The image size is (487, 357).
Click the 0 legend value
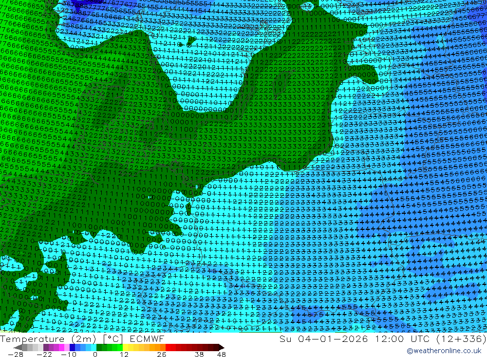pyautogui.click(x=95, y=355)
